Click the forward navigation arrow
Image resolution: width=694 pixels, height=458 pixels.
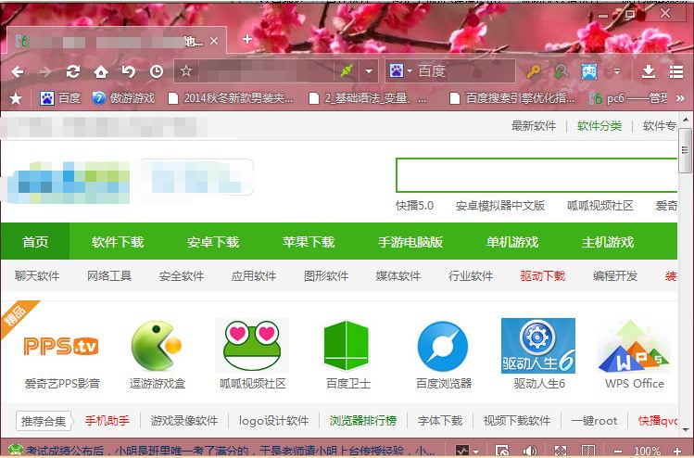[45, 71]
